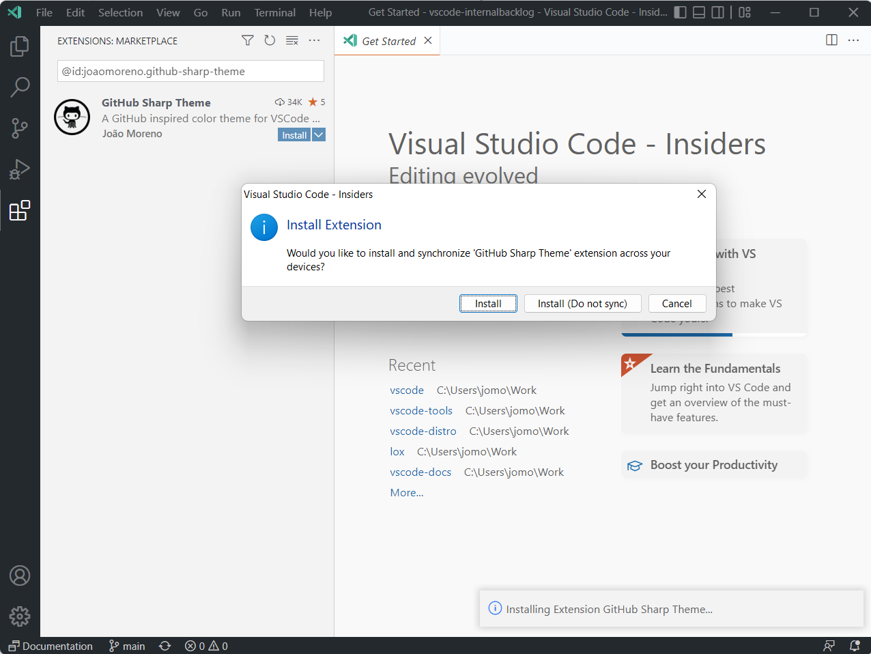Screen dimensions: 871x654
Task: Click the feedback icon in status bar
Action: point(829,646)
